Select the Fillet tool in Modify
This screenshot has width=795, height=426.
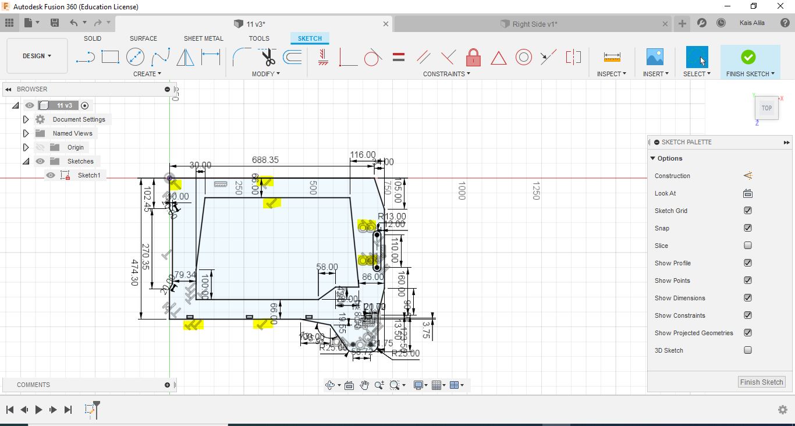pyautogui.click(x=242, y=57)
